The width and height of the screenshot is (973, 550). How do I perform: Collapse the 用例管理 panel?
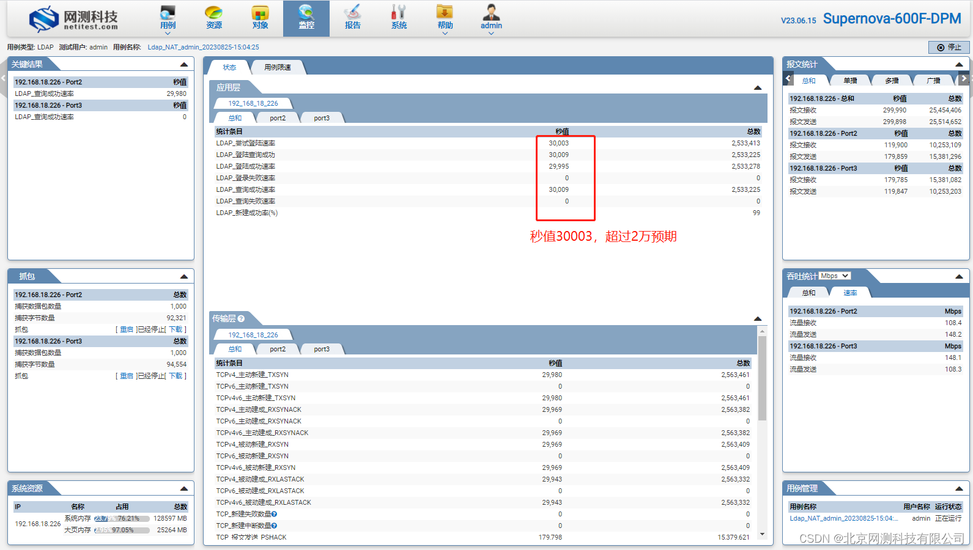pos(959,488)
